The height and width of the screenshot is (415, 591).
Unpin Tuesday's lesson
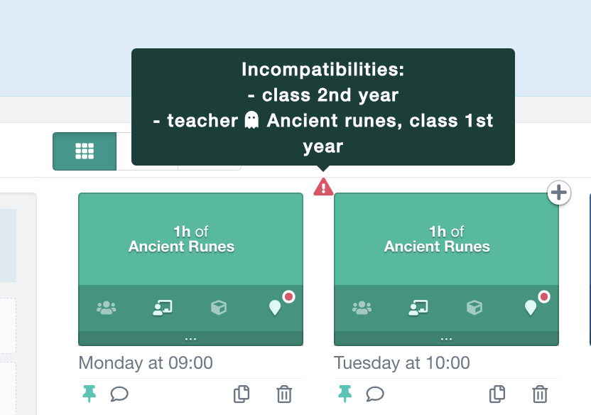pos(345,394)
